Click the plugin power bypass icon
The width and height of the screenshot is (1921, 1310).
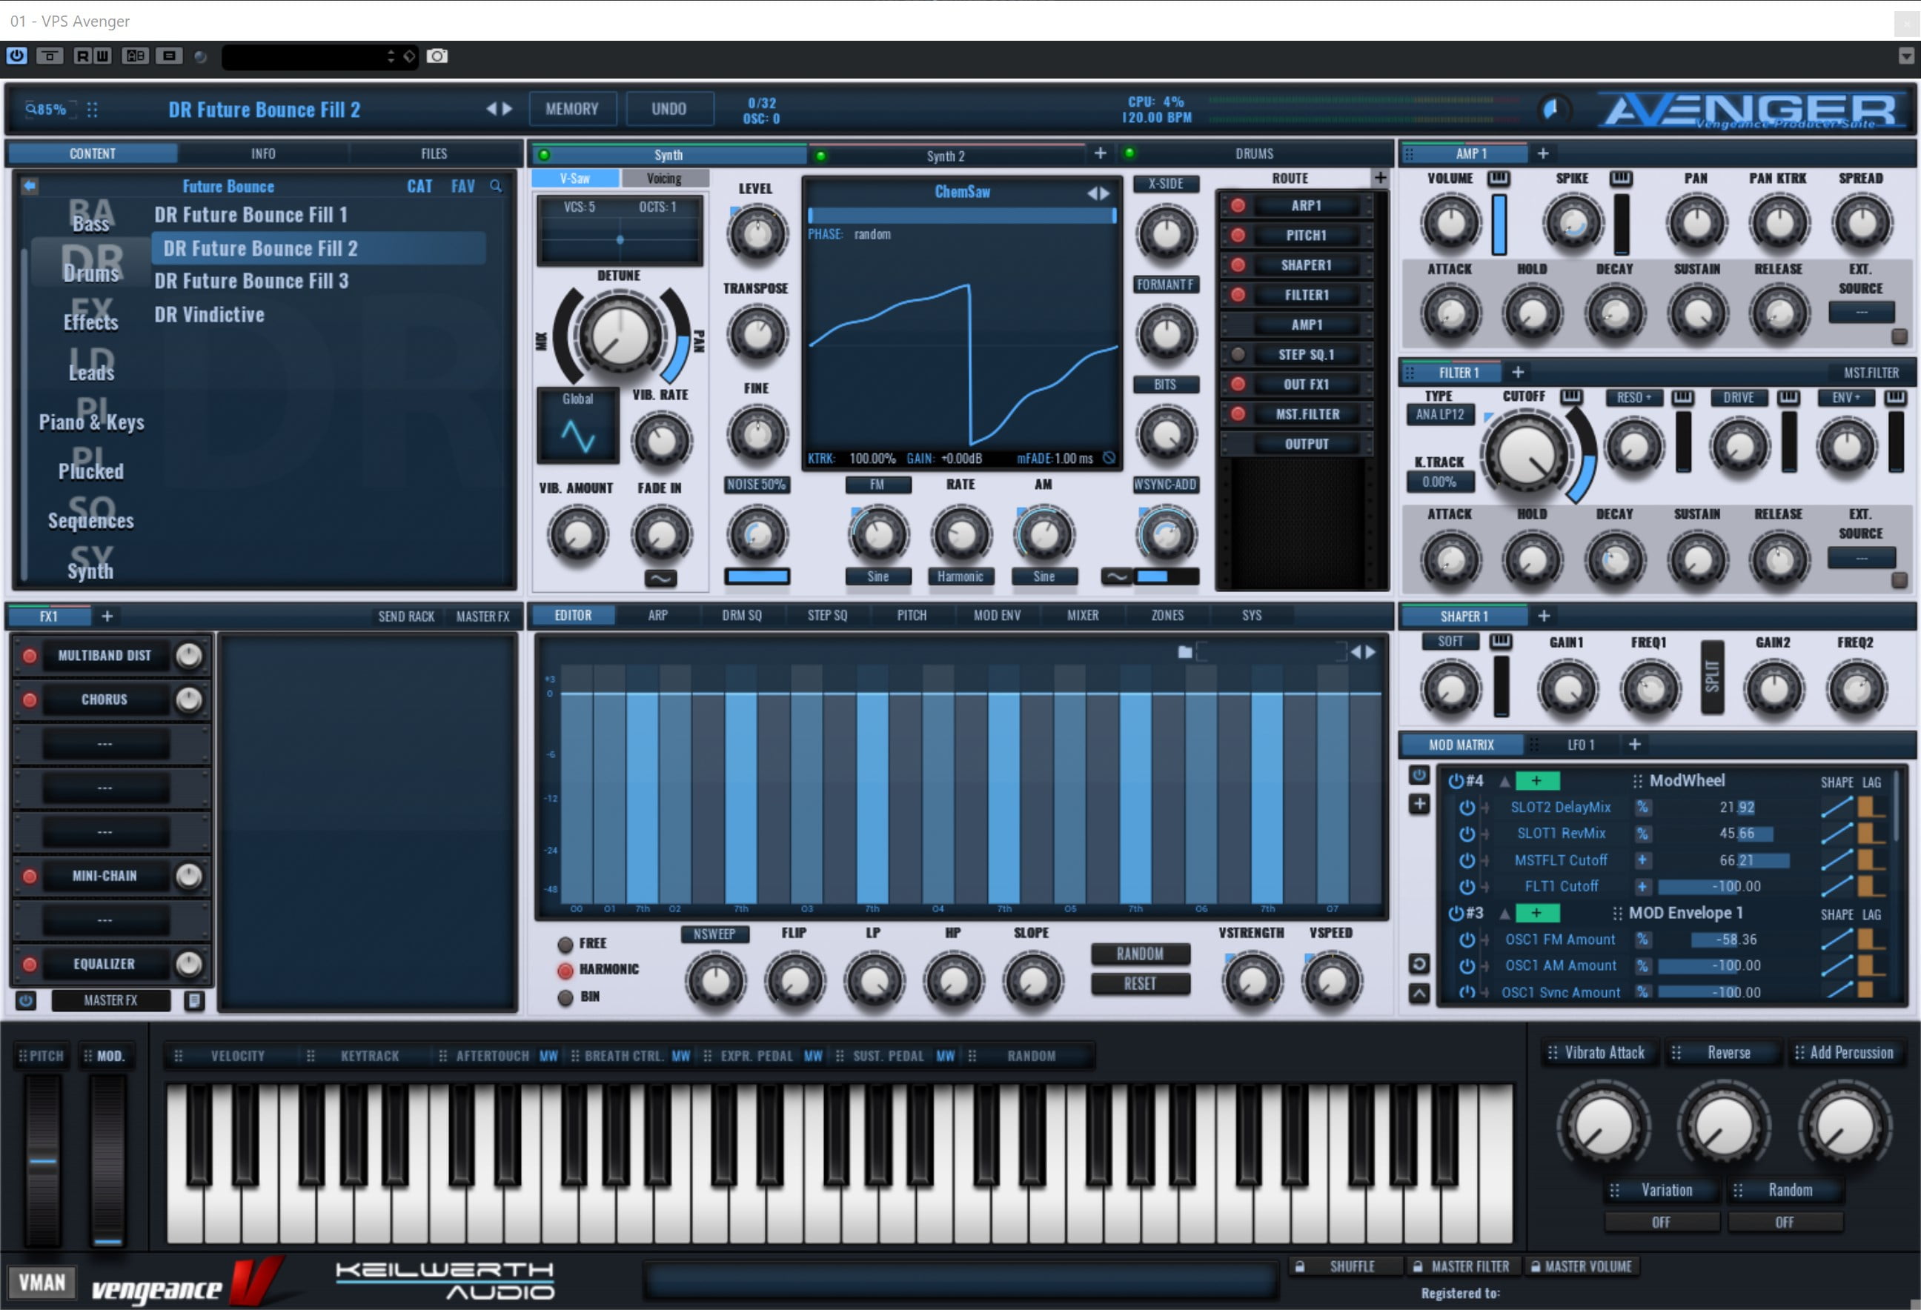coord(16,56)
